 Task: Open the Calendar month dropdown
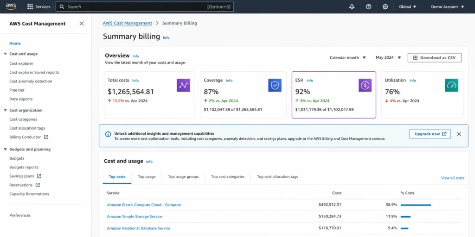[348, 57]
